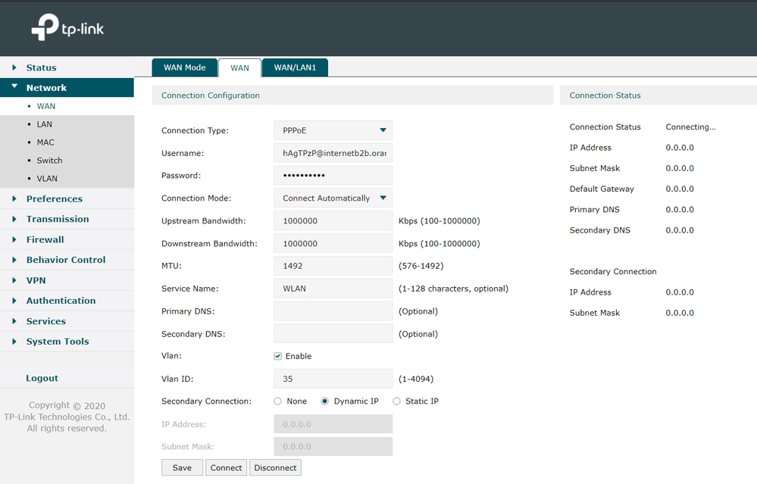
Task: Open the Connection Mode dropdown
Action: click(x=333, y=198)
